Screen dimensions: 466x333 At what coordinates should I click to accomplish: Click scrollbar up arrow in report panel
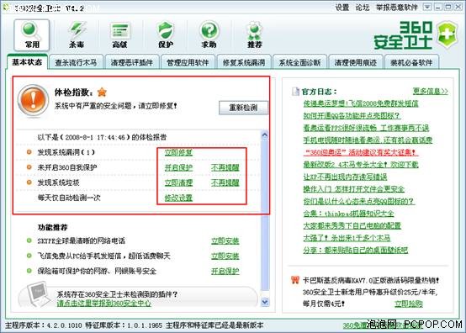pos(264,135)
